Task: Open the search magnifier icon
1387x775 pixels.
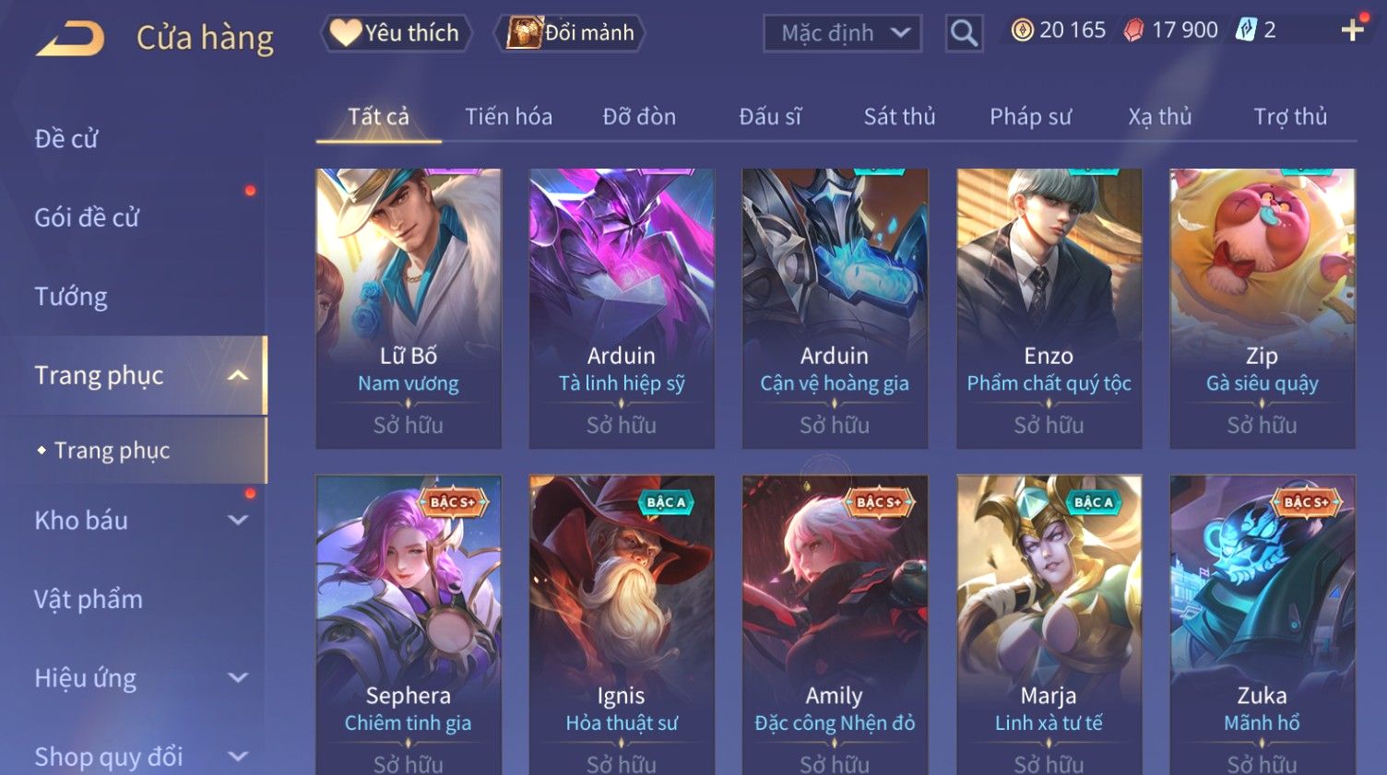Action: [964, 33]
